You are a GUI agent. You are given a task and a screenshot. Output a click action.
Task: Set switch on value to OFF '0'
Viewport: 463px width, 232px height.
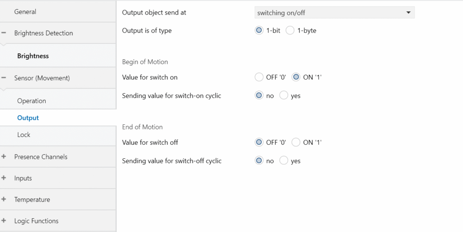coord(259,77)
